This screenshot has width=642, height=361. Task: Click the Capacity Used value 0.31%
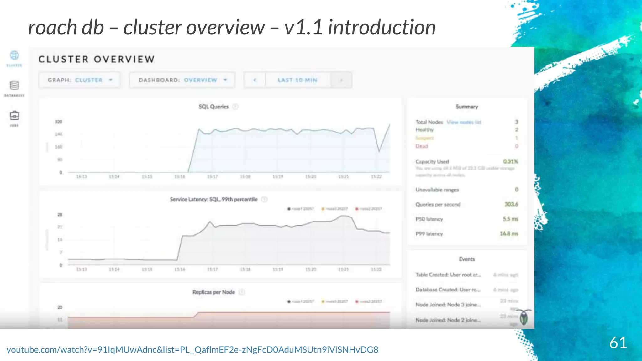point(511,161)
